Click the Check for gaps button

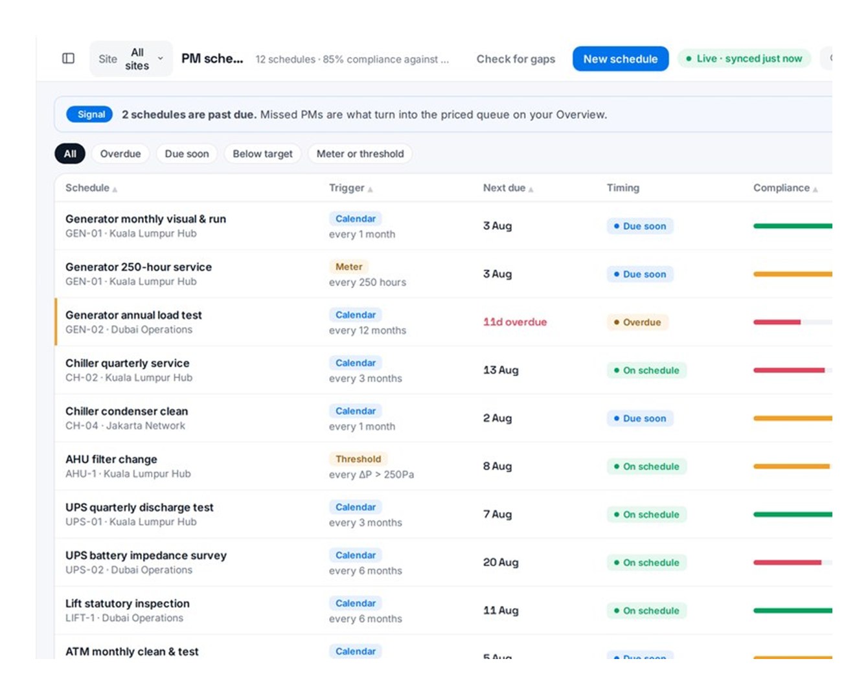click(516, 59)
